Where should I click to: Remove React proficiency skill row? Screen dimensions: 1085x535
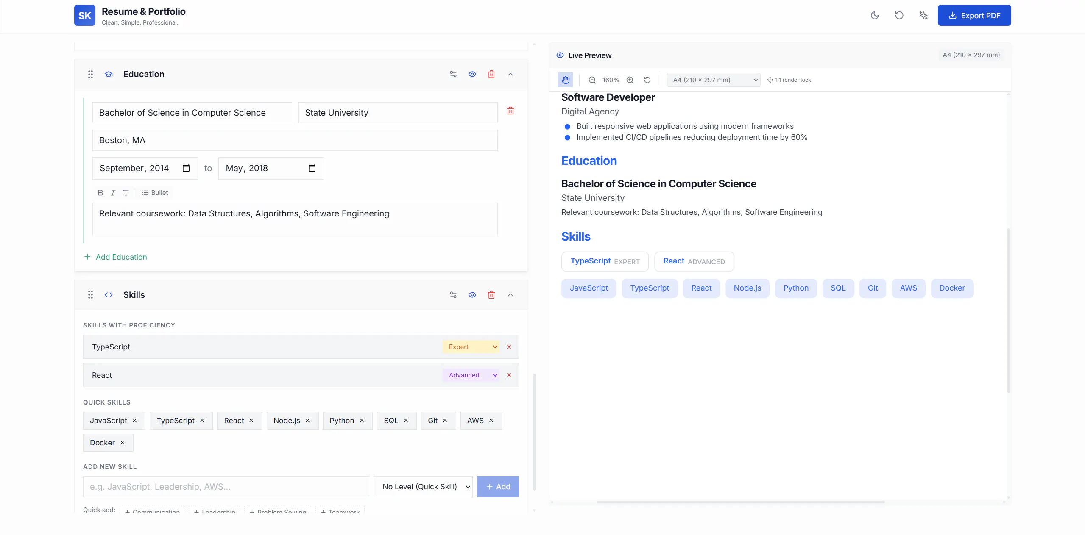pos(509,375)
